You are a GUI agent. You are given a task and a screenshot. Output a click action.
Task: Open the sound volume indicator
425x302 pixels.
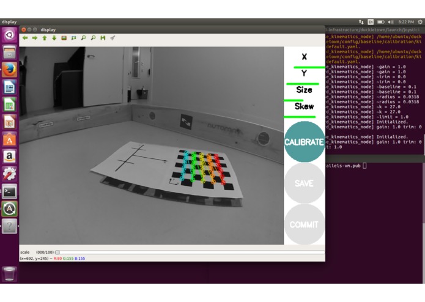click(x=391, y=22)
